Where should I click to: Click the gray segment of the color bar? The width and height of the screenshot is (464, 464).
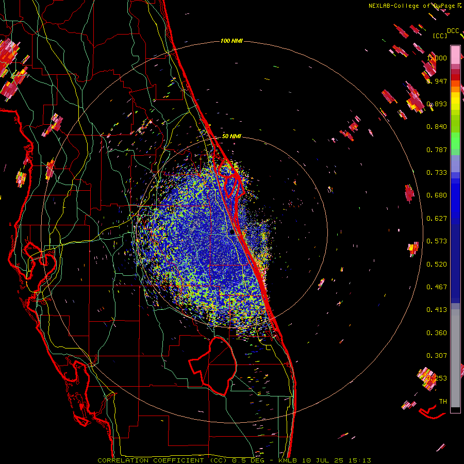(x=455, y=358)
